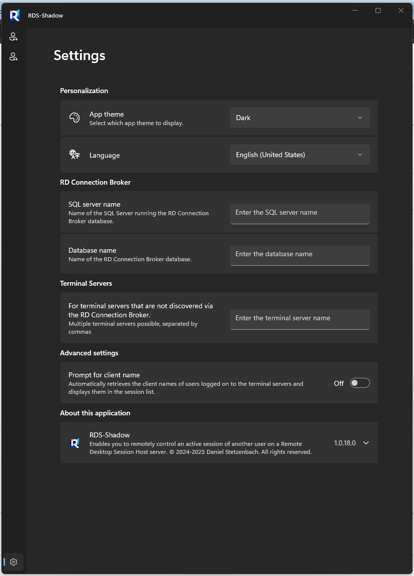Click the "Advanced settings" section header
This screenshot has width=414, height=576.
coord(89,353)
